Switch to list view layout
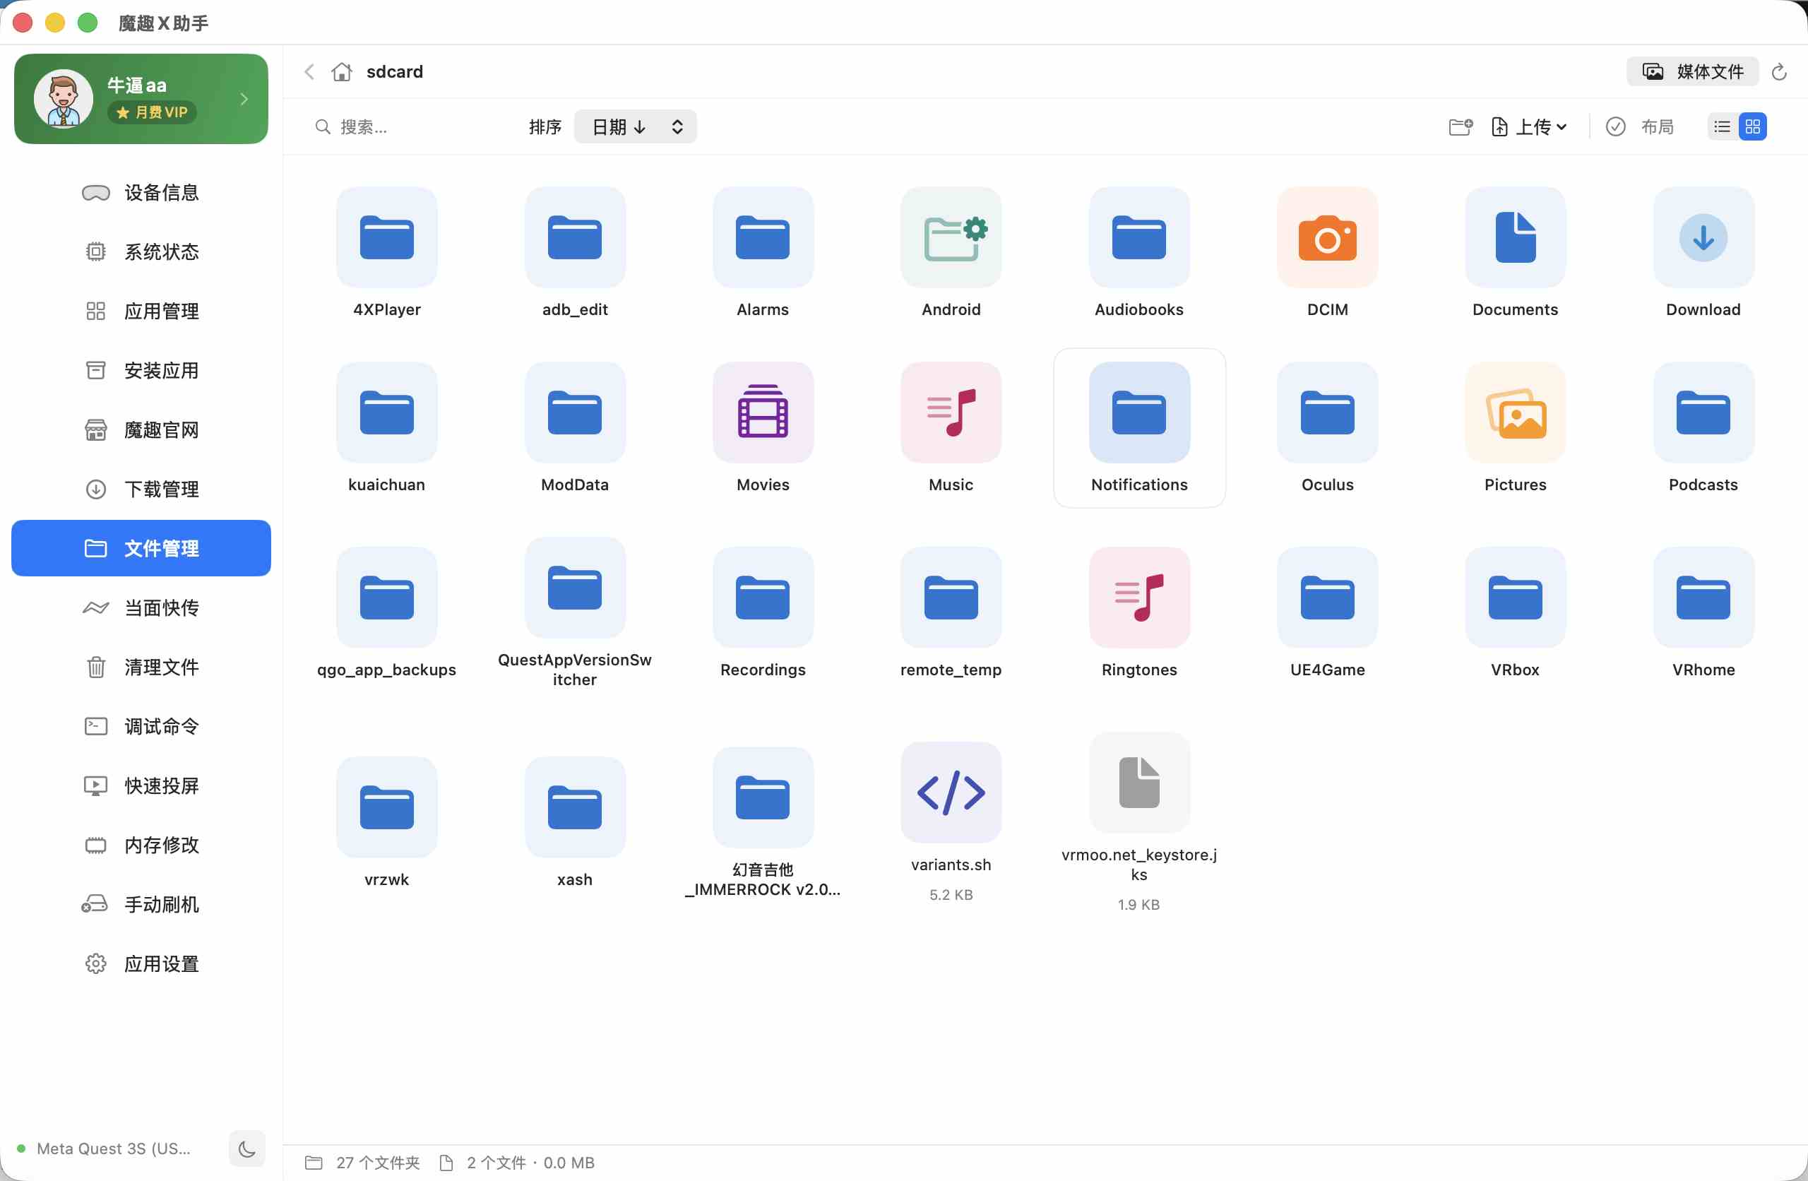 [1722, 127]
